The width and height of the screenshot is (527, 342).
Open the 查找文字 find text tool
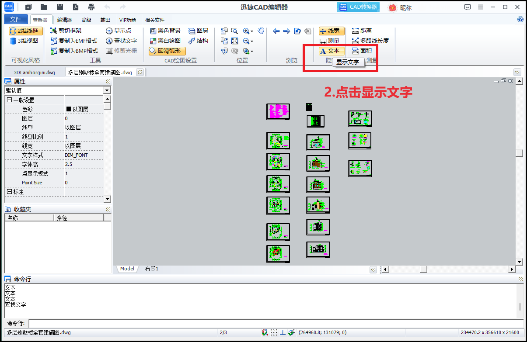pos(121,41)
